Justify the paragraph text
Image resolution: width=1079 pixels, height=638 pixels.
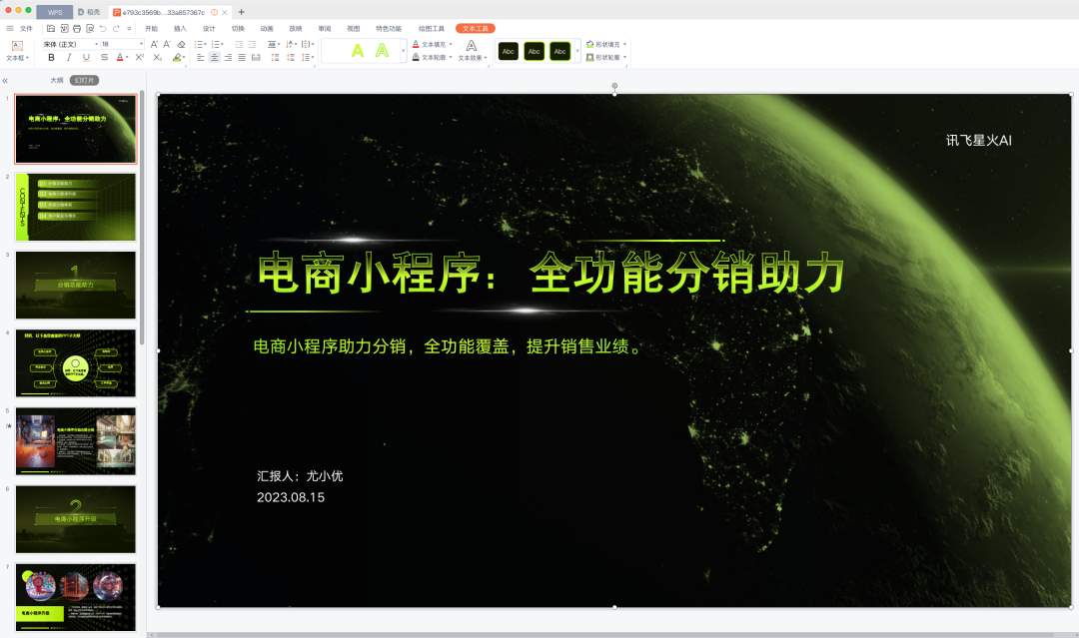242,57
